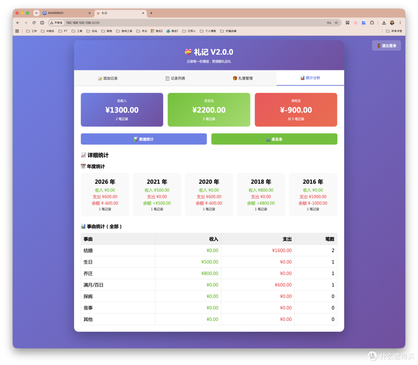418x365 pixels.
Task: Close the 礼记 browser tab
Action: point(143,13)
